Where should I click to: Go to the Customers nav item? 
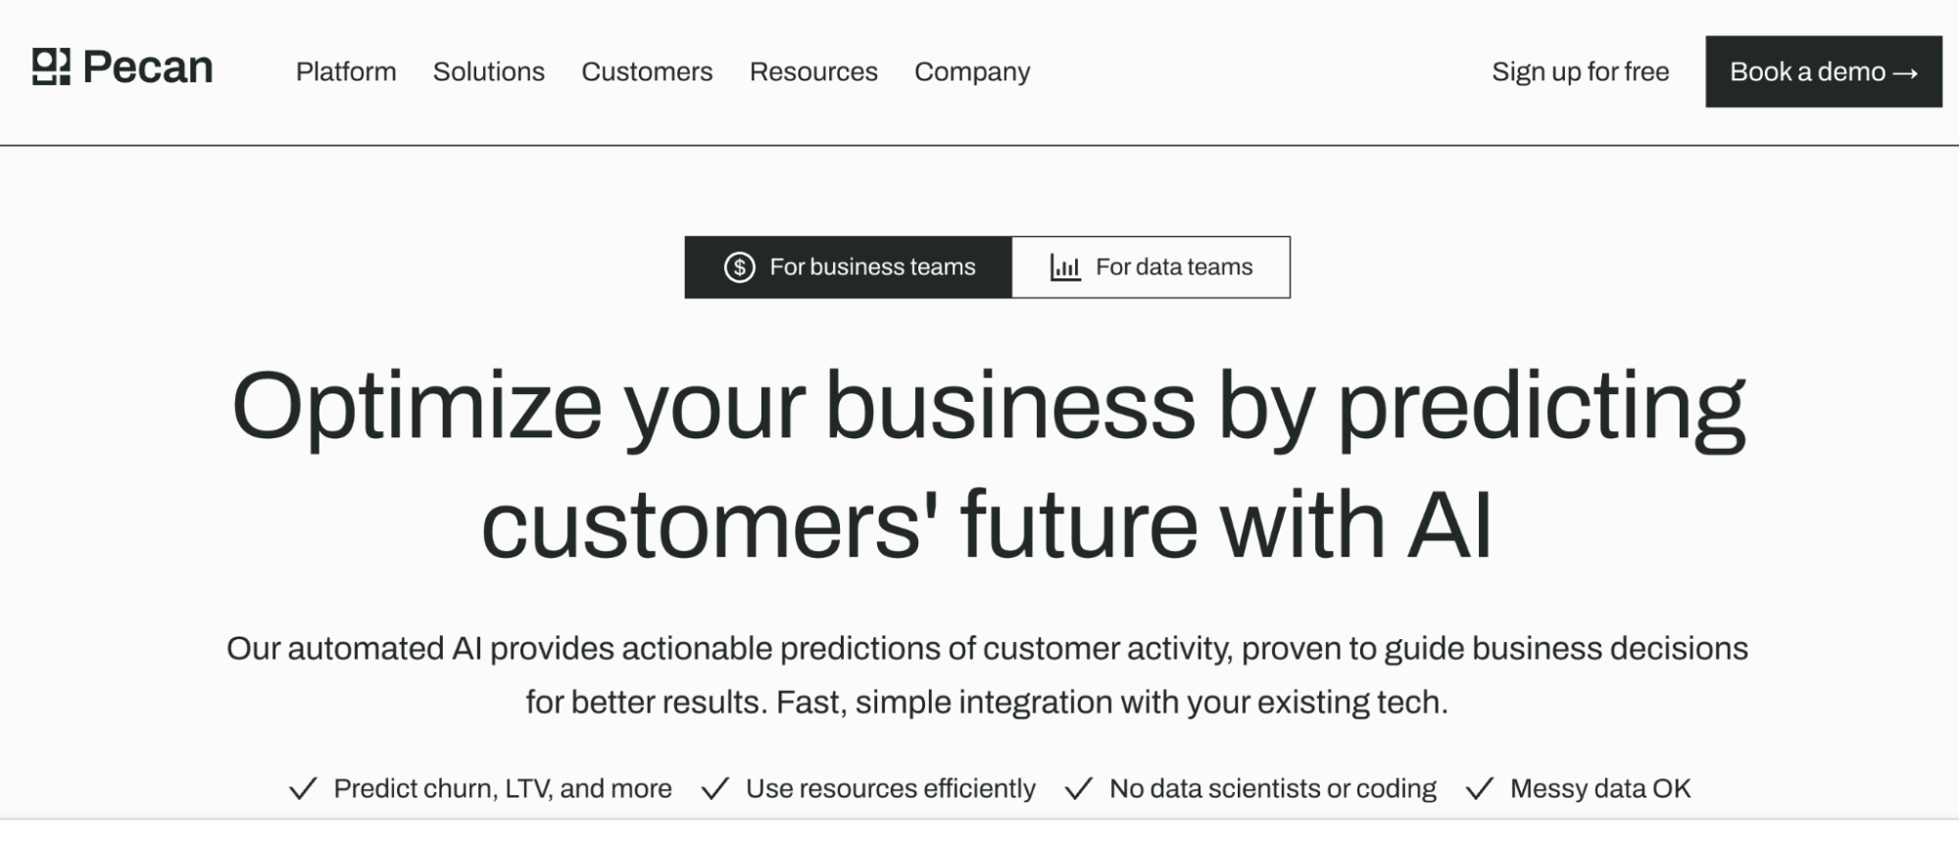[x=647, y=72]
